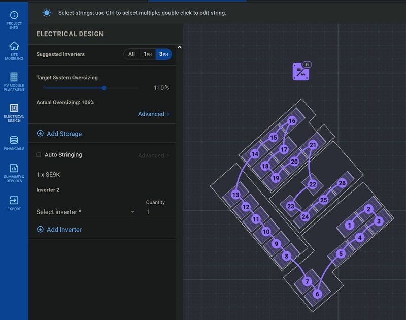Select module node 19
The width and height of the screenshot is (406, 320).
276,178
